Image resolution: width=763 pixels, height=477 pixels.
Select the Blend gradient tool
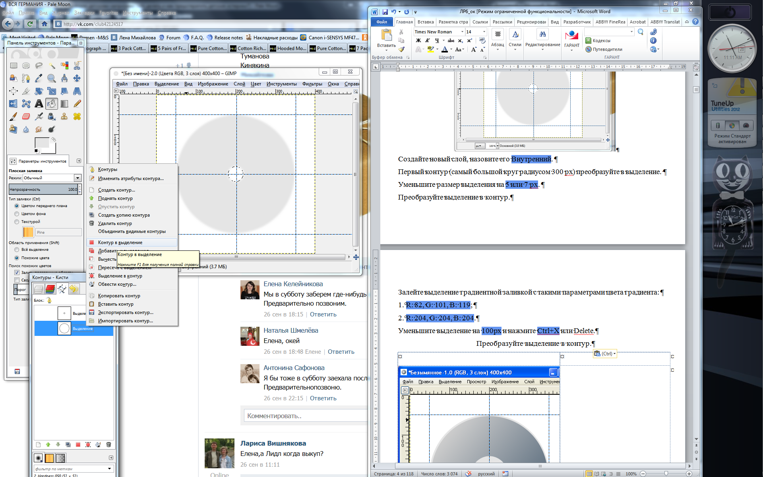pos(64,104)
